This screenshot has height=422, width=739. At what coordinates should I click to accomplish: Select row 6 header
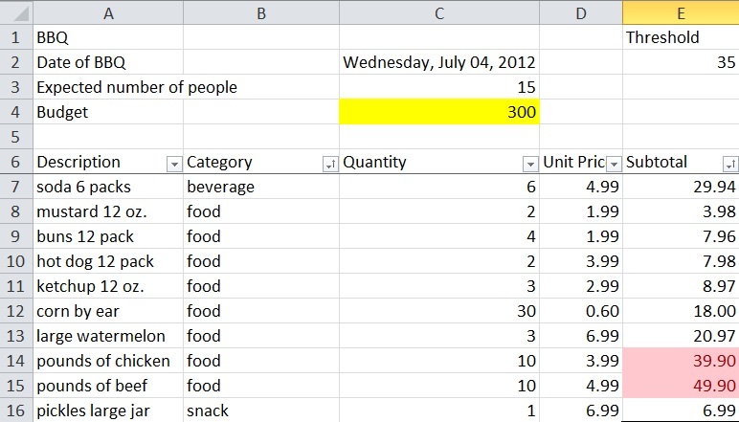pos(16,162)
